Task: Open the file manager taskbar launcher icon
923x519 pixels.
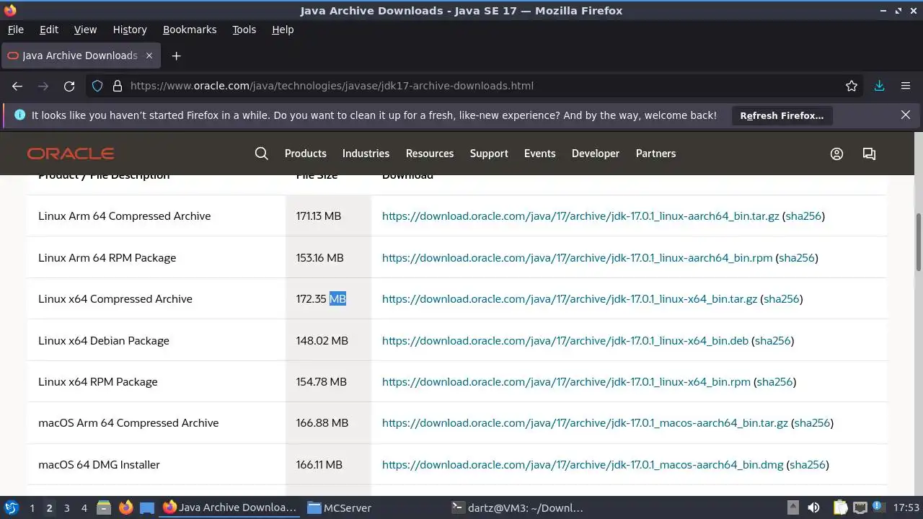Action: [104, 507]
